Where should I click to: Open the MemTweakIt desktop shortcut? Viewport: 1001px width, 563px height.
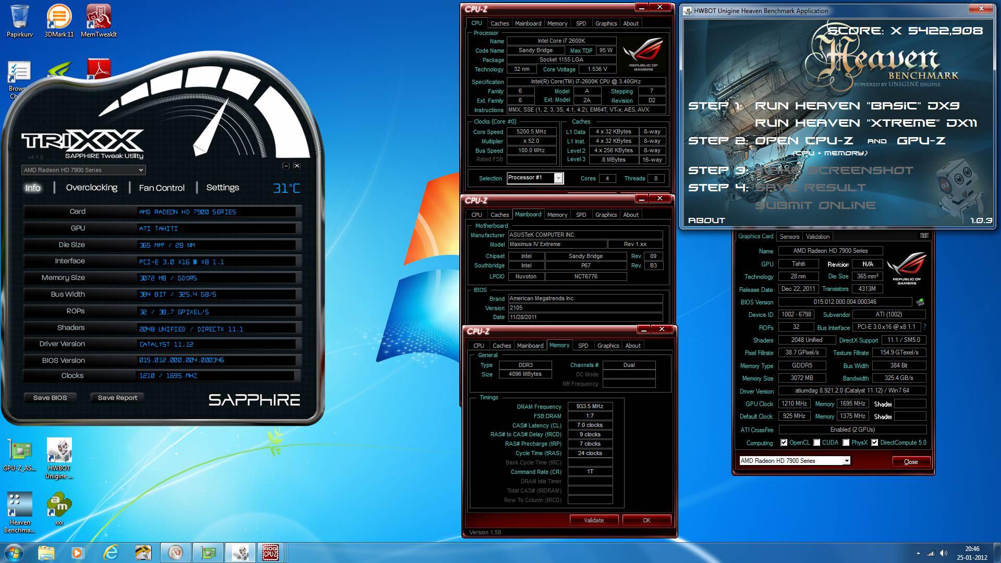point(99,21)
